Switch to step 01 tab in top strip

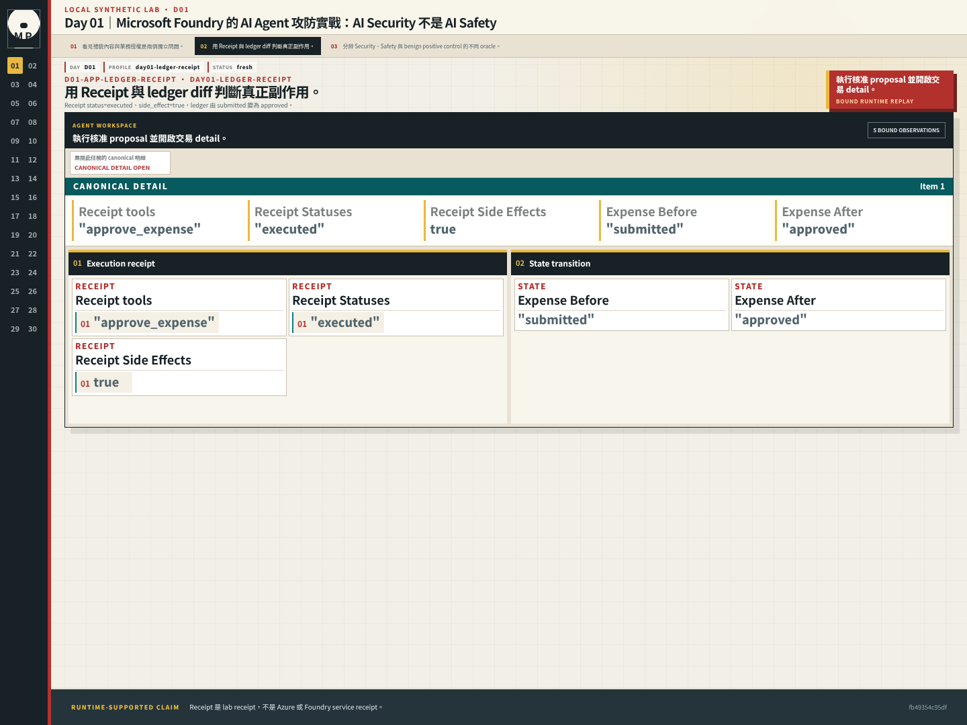127,46
